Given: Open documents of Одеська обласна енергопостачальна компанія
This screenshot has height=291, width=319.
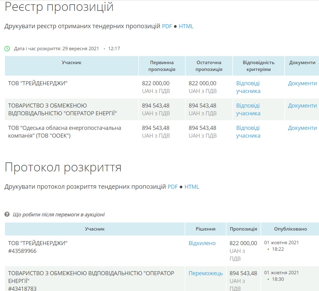Looking at the screenshot, I should (x=302, y=128).
